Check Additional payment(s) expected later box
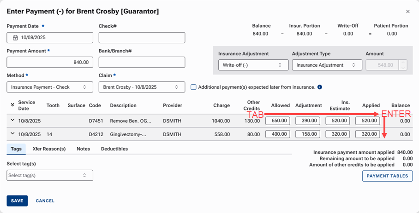Viewport: 419px width, 213px height. click(x=193, y=87)
